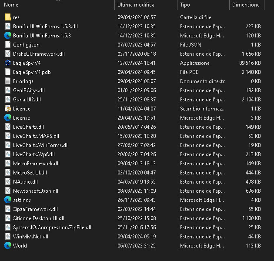
Task: Select the EagleSpy V4 application icon
Action: tap(8, 63)
